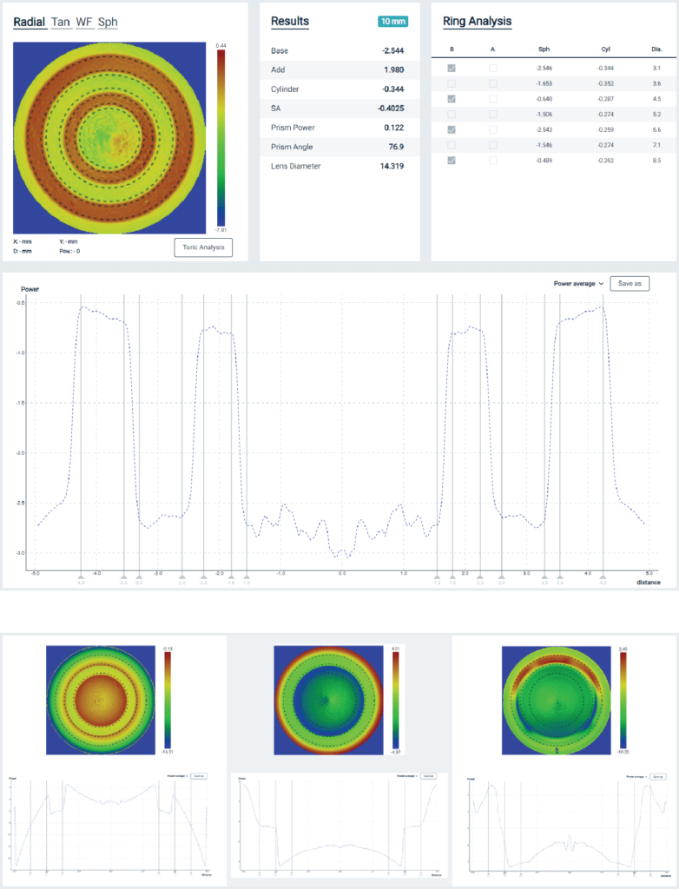
Task: Uncheck B checkbox for 3.1 diameter ring
Action: 451,68
